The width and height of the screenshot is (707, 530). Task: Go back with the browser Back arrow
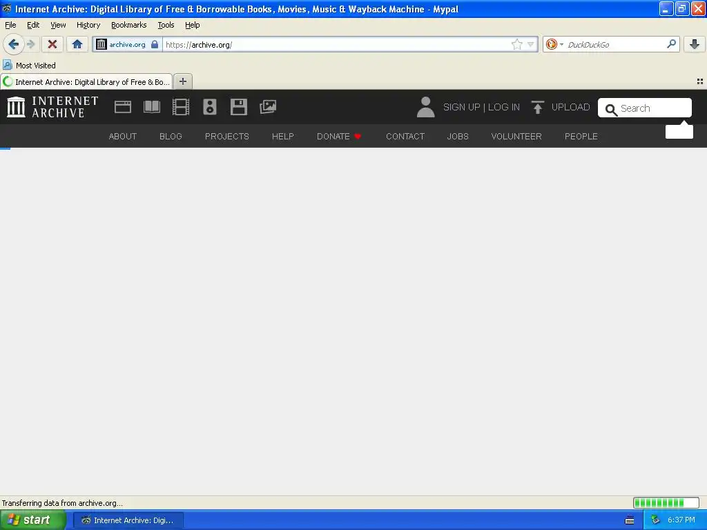[x=13, y=44]
